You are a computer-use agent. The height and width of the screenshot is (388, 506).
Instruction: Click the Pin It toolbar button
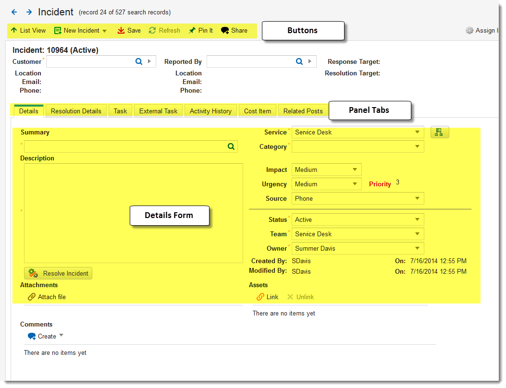point(201,30)
